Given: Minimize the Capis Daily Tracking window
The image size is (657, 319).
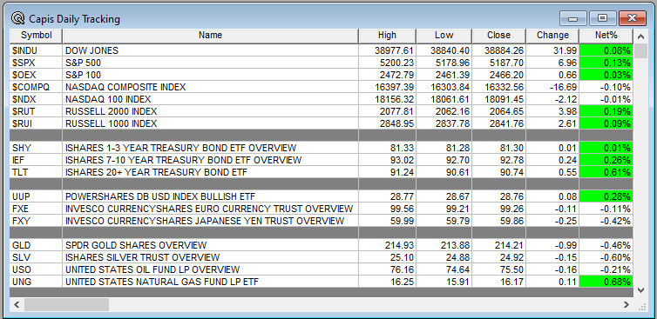Looking at the screenshot, I should click(x=572, y=18).
